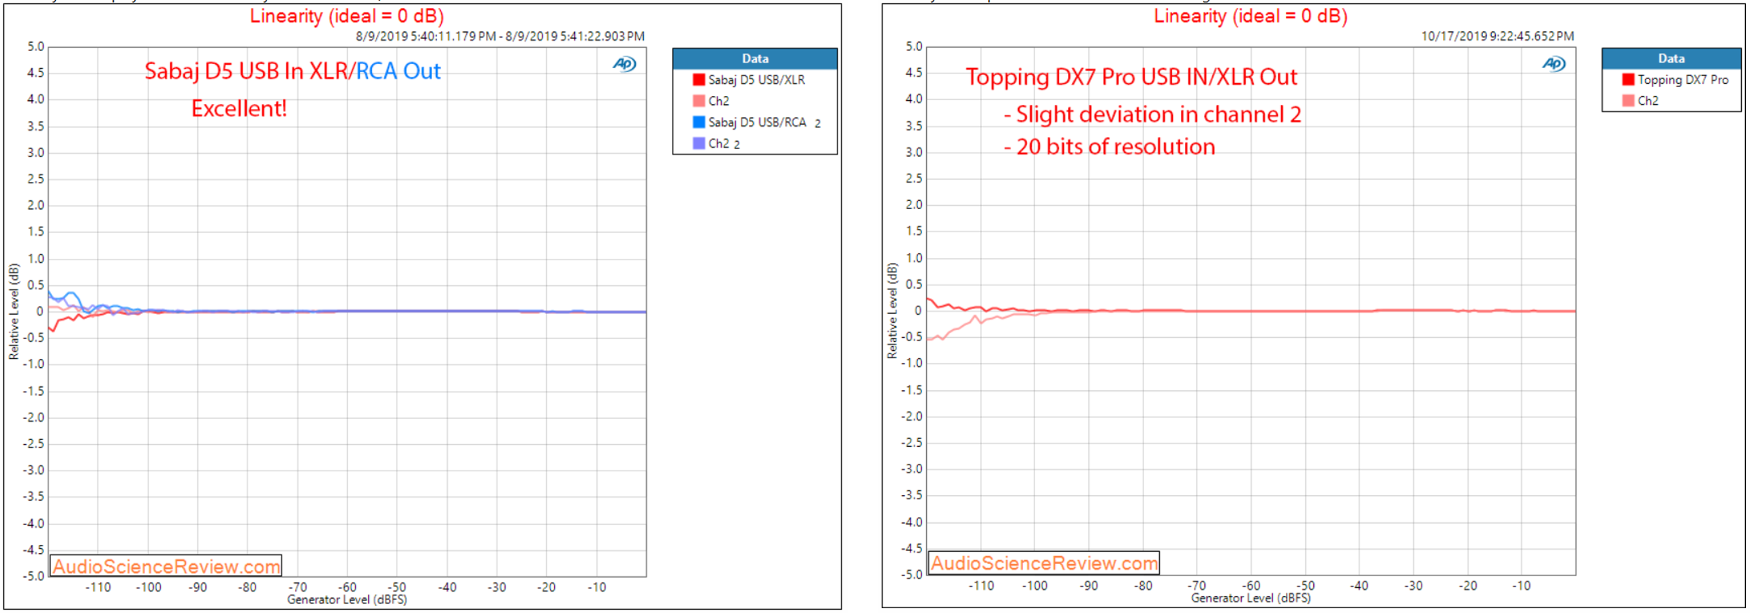The width and height of the screenshot is (1750, 613).
Task: Click 'Sabaj D5 USB/XLR' legend label
Action: tap(756, 80)
